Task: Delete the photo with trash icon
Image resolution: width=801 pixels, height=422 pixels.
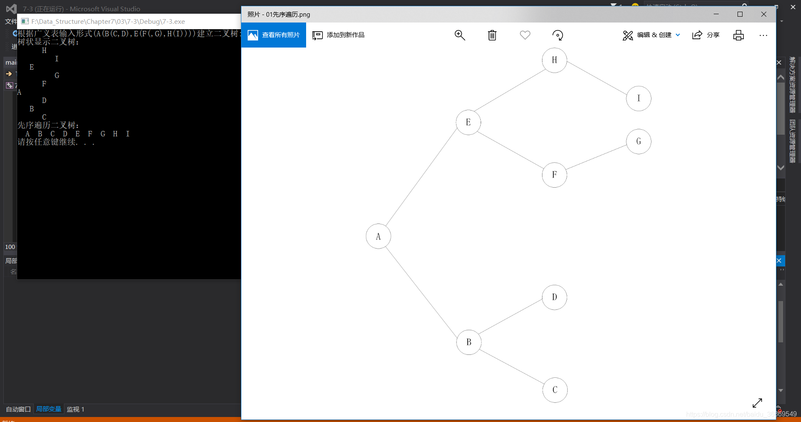Action: coord(492,35)
